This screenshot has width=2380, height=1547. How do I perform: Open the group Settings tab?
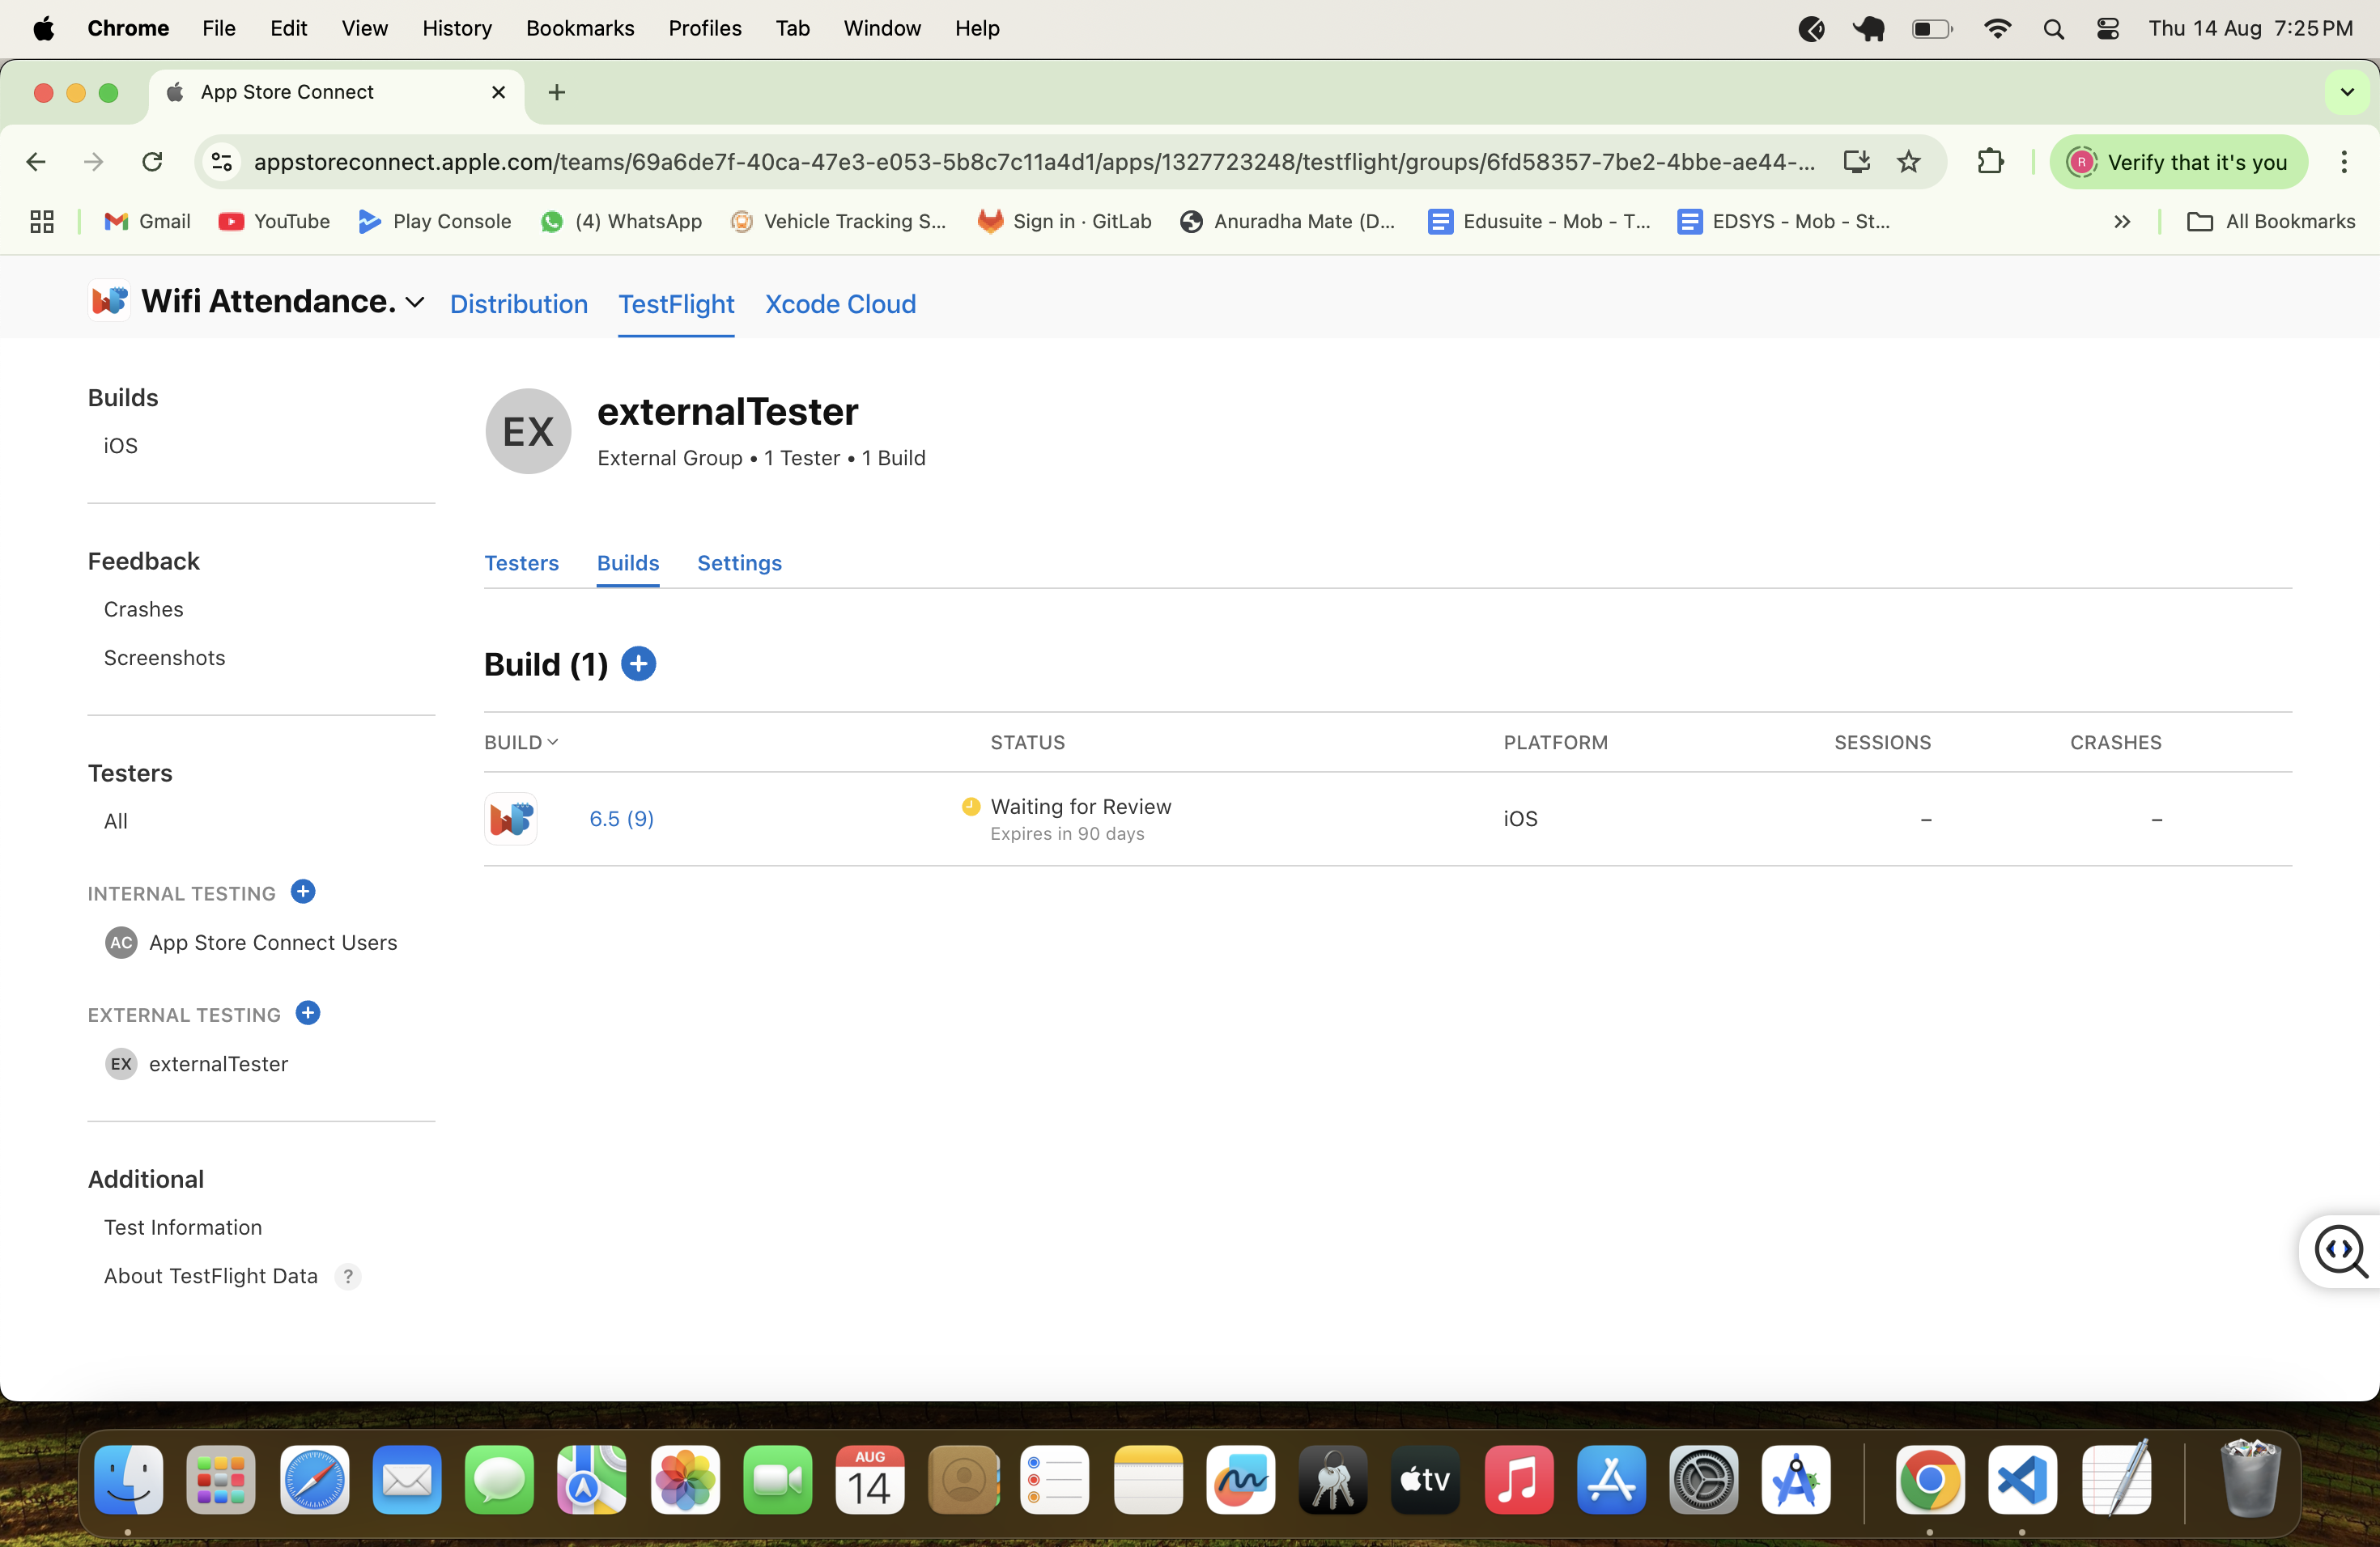click(739, 562)
